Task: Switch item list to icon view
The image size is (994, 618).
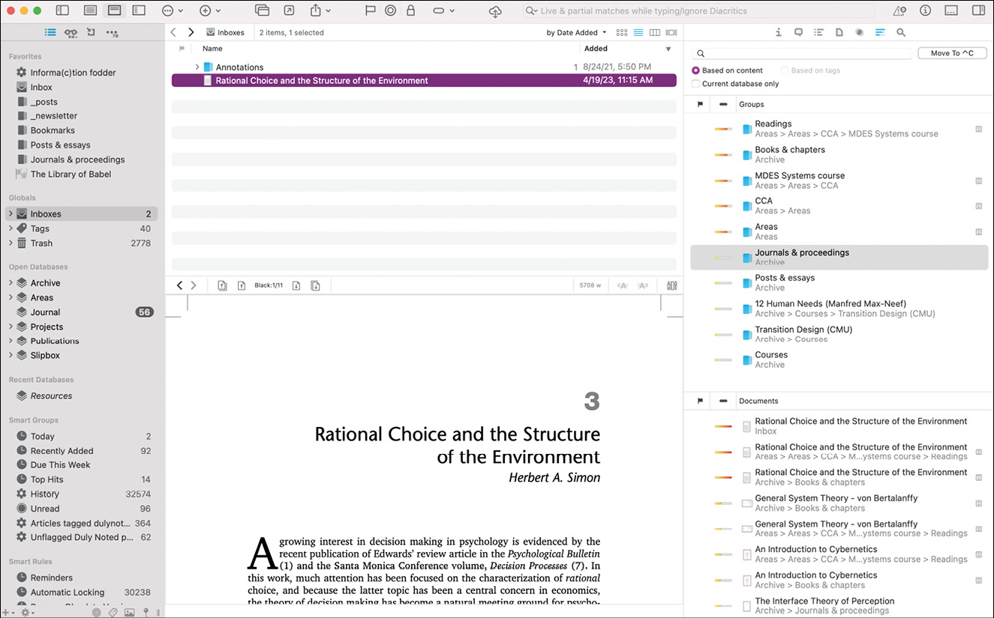Action: pos(621,33)
